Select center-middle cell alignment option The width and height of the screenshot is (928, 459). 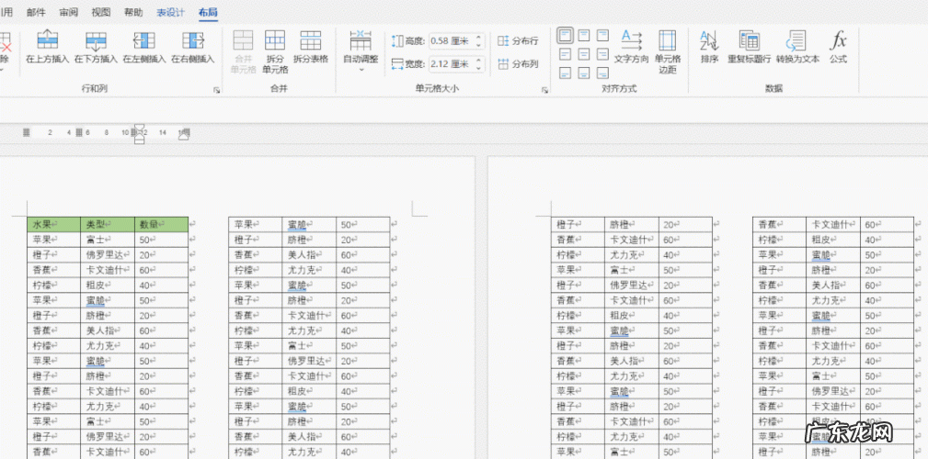tap(584, 54)
